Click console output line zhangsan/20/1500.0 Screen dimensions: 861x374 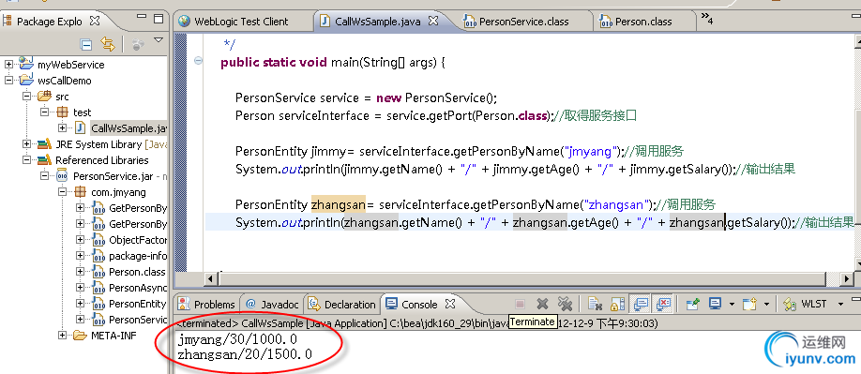tap(246, 355)
